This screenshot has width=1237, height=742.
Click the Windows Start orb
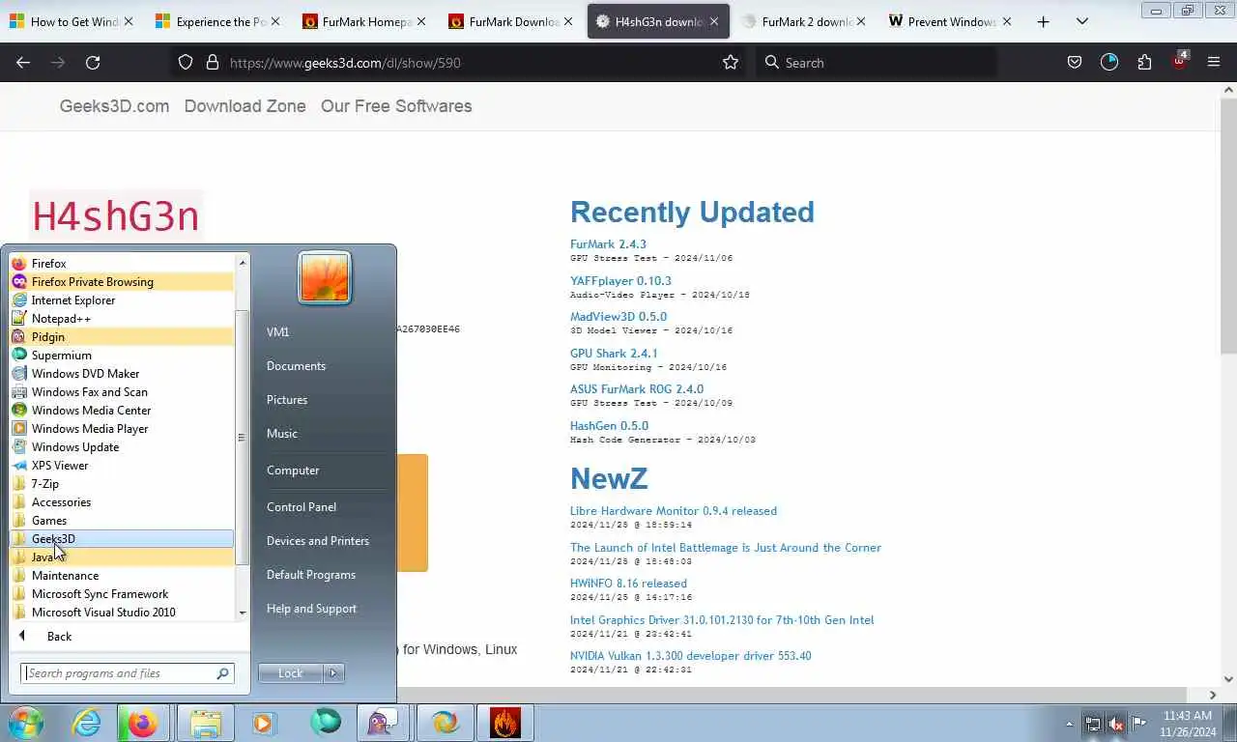pos(26,723)
